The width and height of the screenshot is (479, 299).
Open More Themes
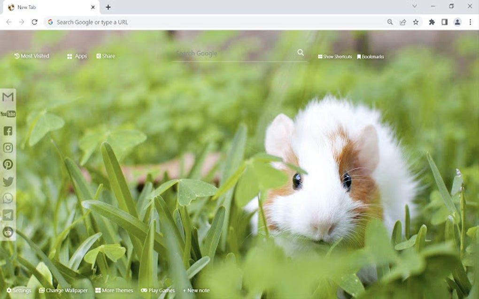[x=114, y=290]
